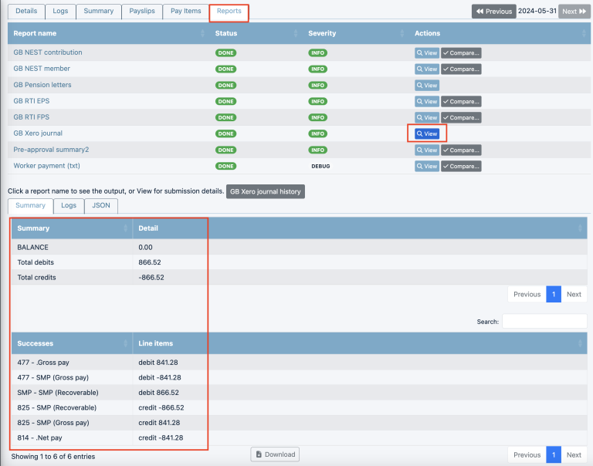The height and width of the screenshot is (466, 593).
Task: Sort reports by Status column
Action: (256, 33)
